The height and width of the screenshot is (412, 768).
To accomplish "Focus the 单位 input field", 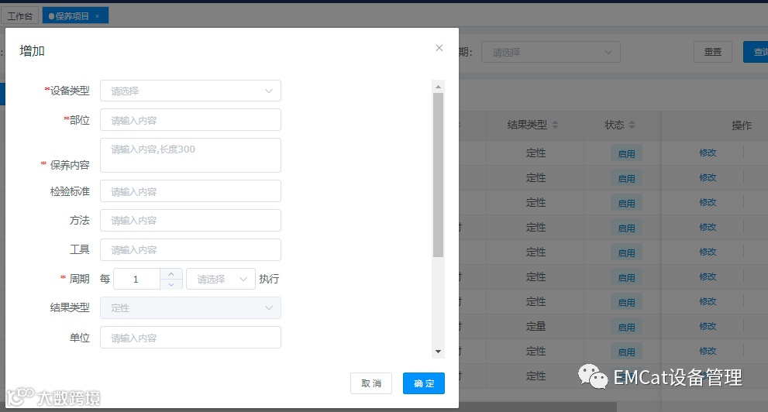I will pos(191,338).
